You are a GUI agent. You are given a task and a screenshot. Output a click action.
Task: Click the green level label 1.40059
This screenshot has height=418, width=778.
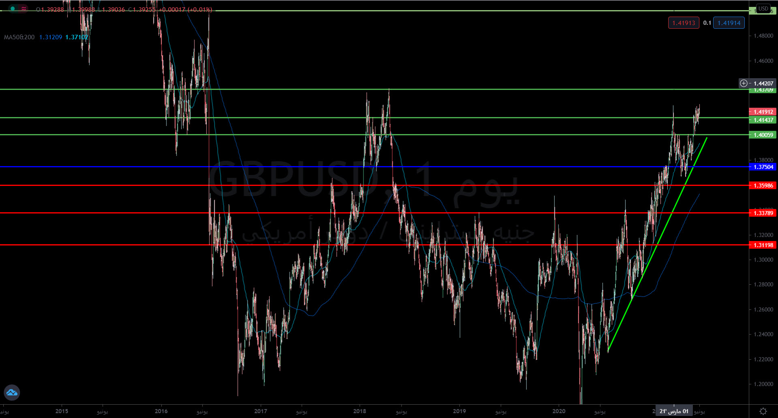(763, 135)
